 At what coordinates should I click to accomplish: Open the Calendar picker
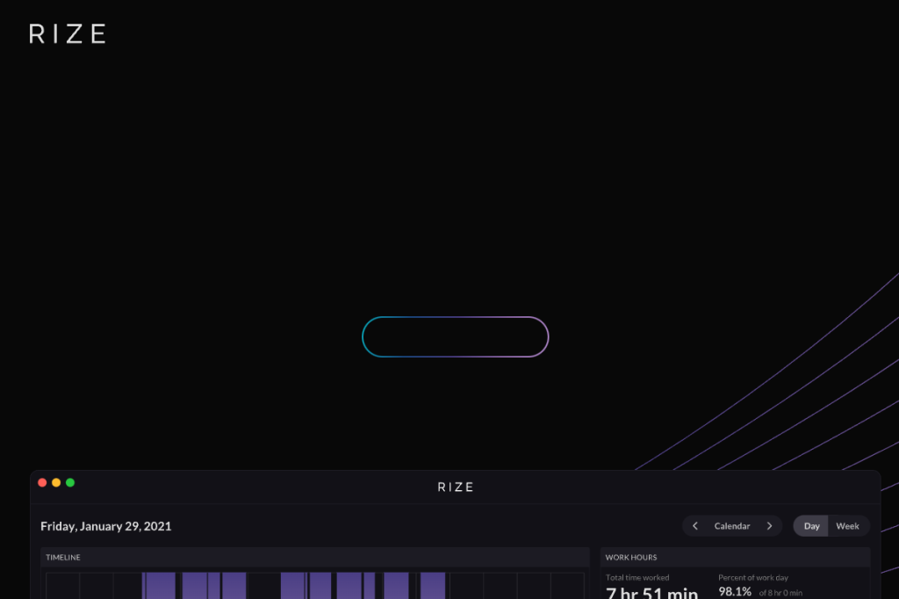point(732,526)
